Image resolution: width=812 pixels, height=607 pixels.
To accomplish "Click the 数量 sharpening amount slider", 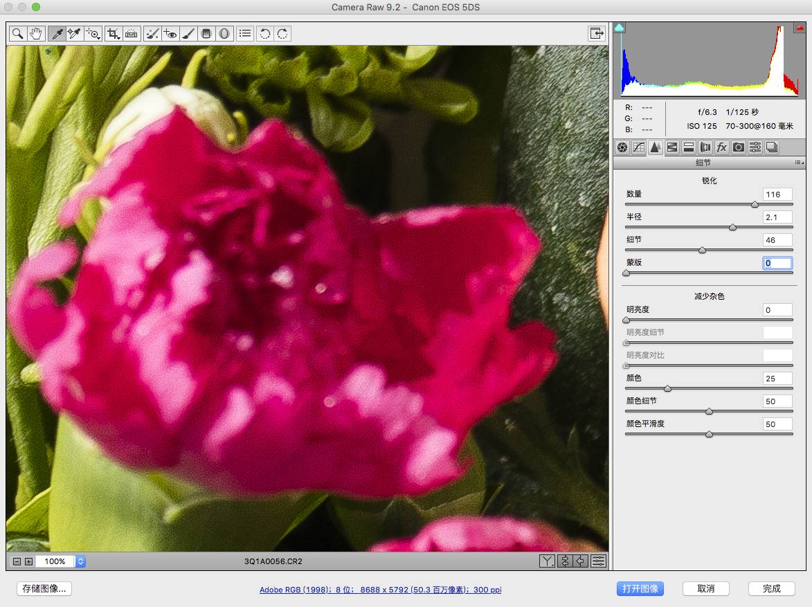I will click(755, 205).
